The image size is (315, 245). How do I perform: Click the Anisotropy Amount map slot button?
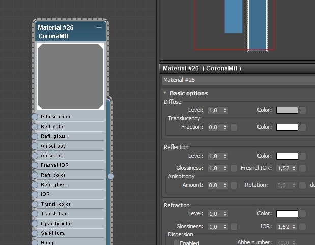coord(234,185)
